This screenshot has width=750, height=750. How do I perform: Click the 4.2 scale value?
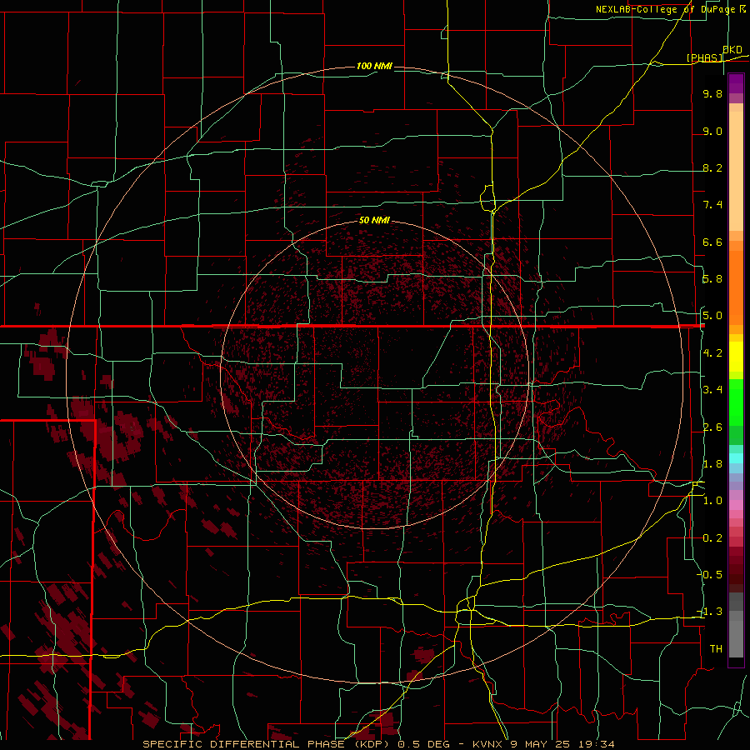pos(712,353)
